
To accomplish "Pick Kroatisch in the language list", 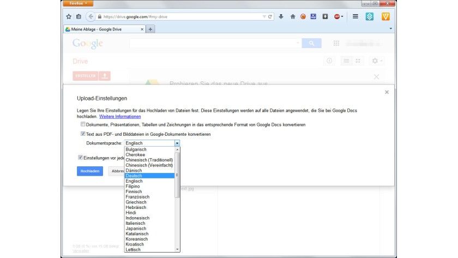I will pos(150,244).
